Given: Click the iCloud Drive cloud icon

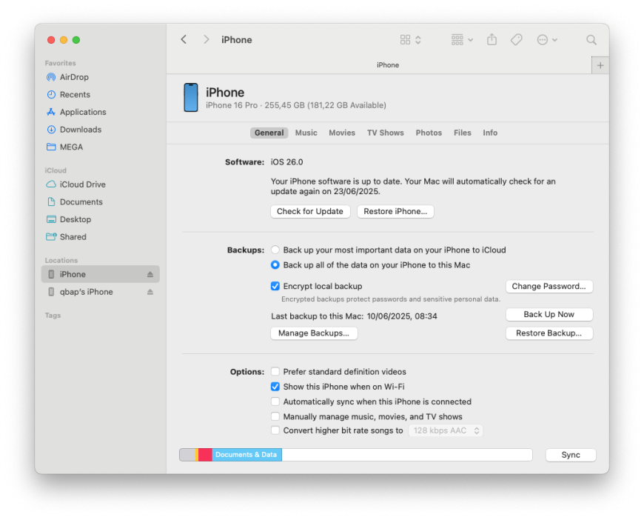Looking at the screenshot, I should coord(51,184).
